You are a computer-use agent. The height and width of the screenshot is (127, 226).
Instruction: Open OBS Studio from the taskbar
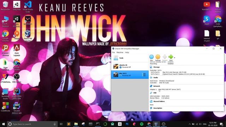tap(163, 124)
